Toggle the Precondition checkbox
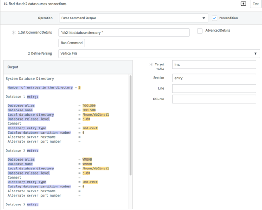262x210 pixels. coord(214,18)
